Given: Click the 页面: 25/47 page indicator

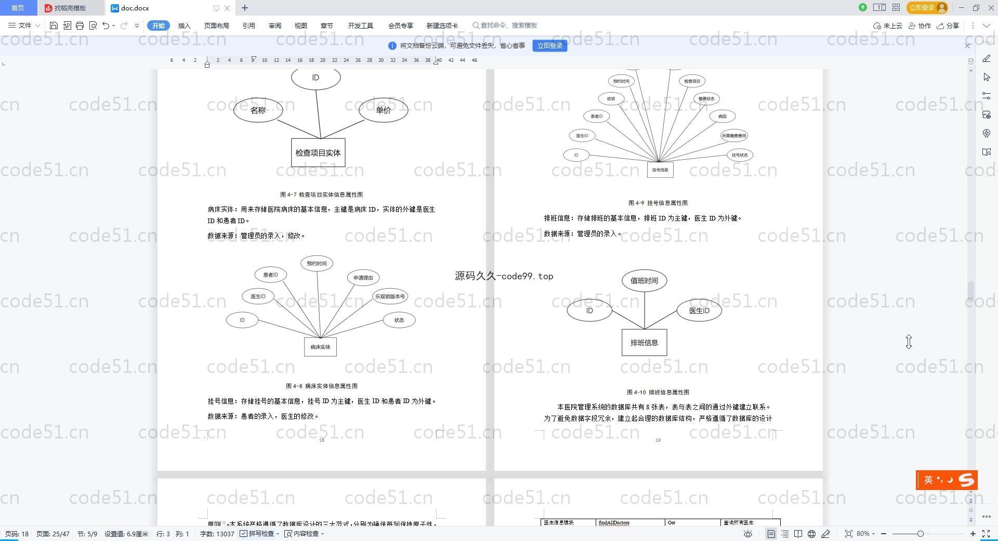Looking at the screenshot, I should coord(52,534).
